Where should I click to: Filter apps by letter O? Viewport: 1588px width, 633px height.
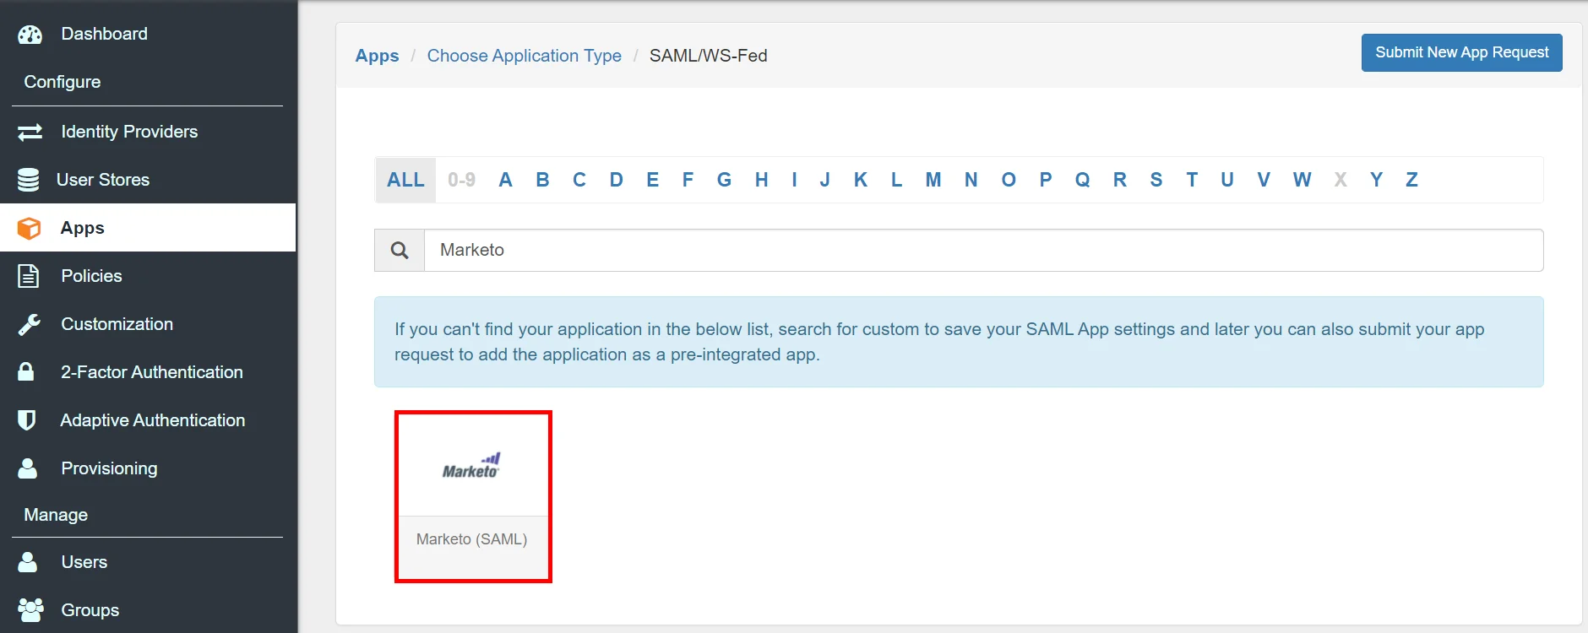(x=1008, y=180)
